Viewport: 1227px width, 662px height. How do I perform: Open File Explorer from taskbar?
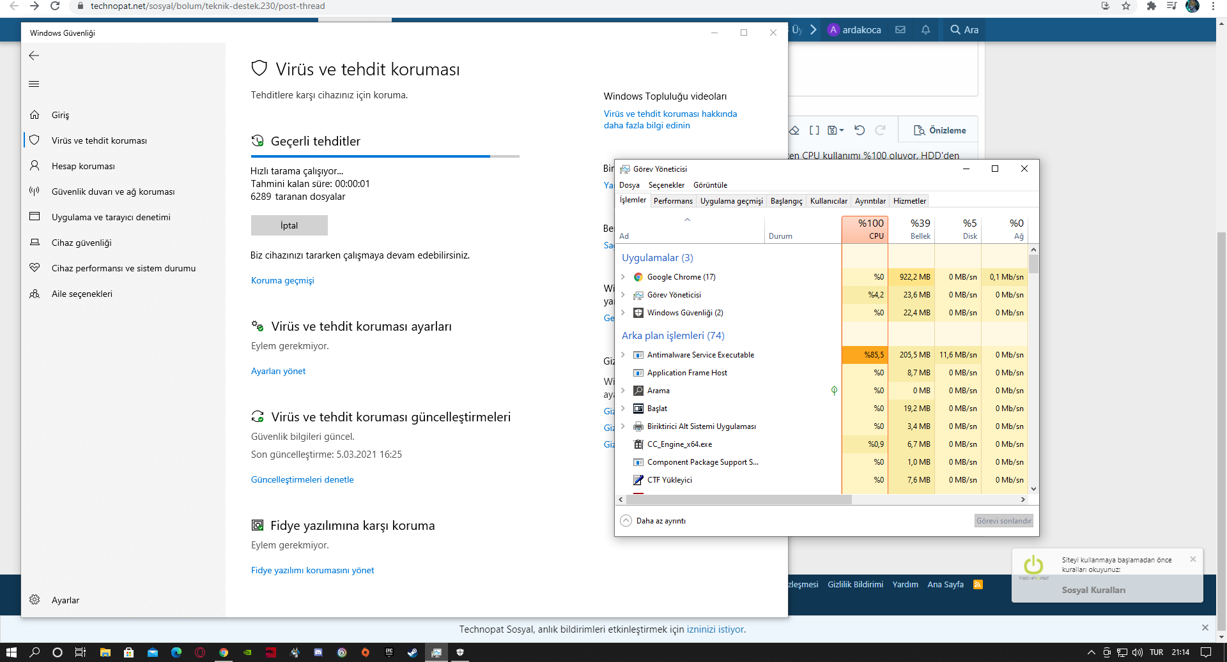tap(105, 652)
